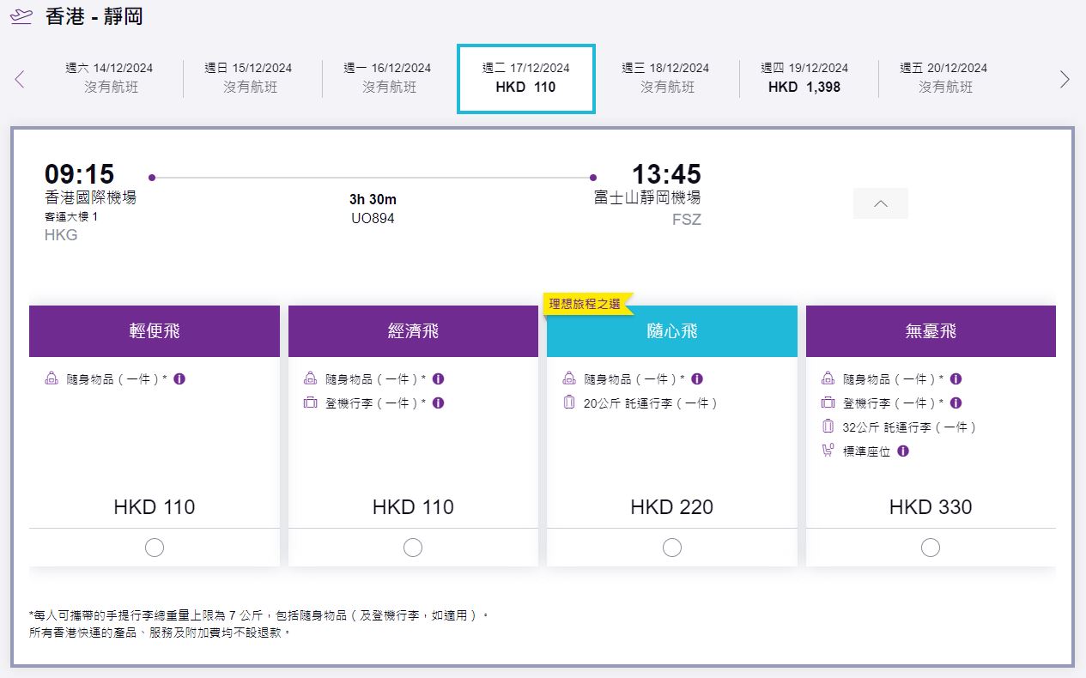The image size is (1086, 678).
Task: Click the left arrow to view earlier dates
Action: [x=18, y=78]
